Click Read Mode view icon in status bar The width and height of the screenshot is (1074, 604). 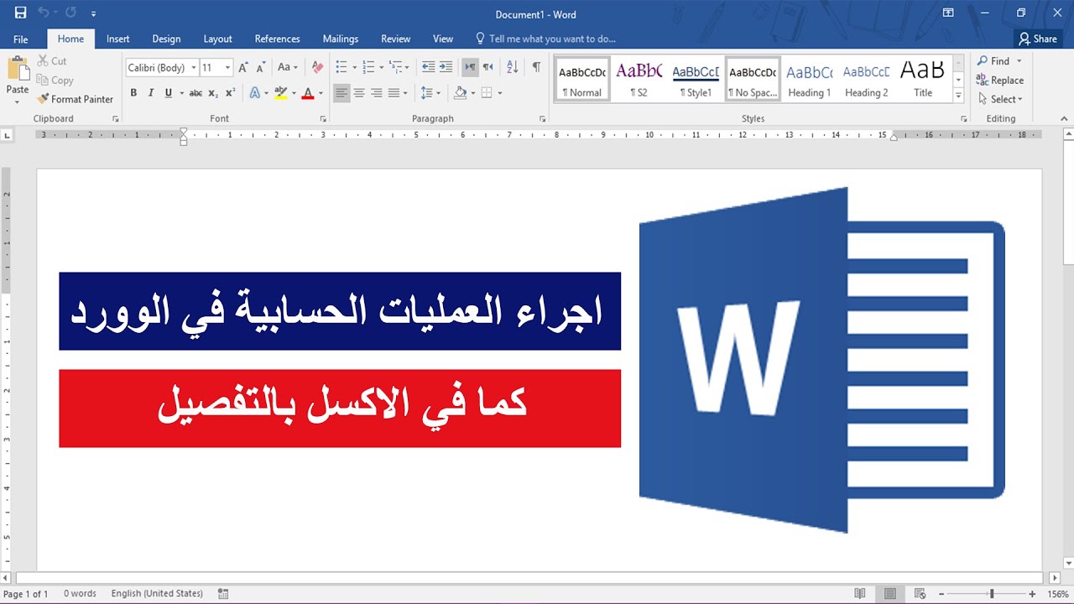coord(859,593)
